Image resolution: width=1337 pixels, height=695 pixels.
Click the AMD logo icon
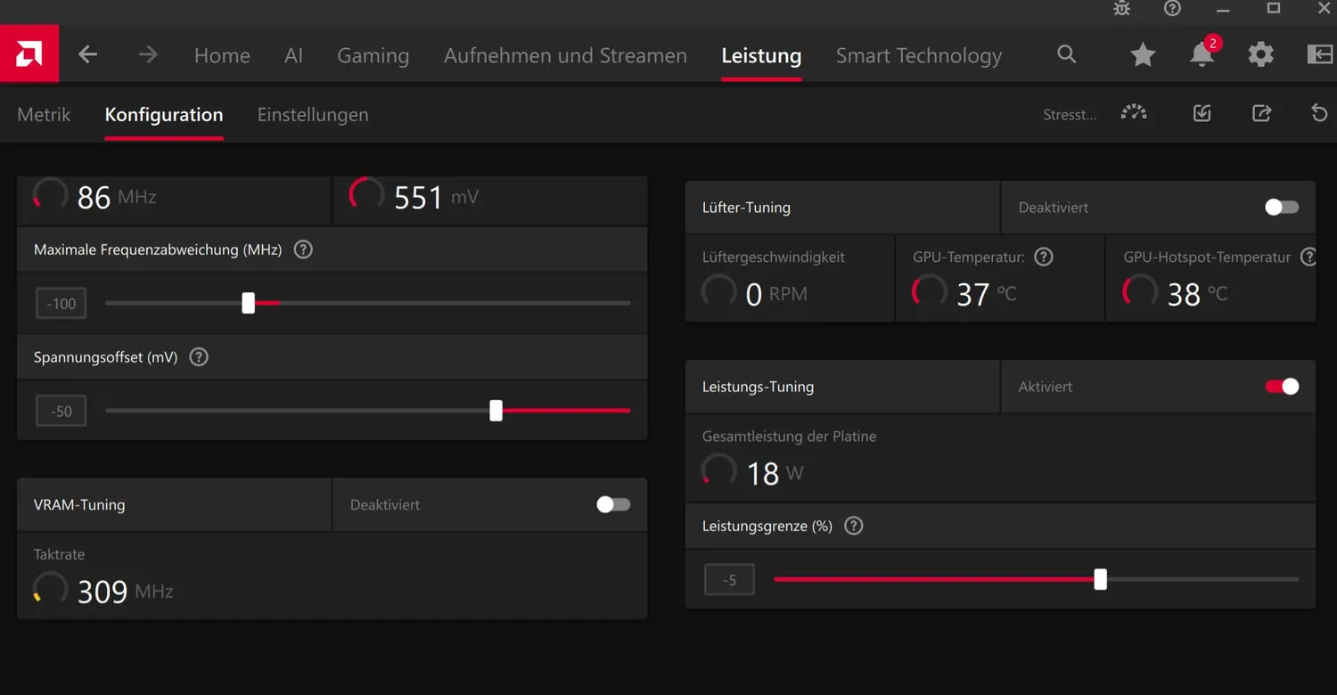click(29, 54)
